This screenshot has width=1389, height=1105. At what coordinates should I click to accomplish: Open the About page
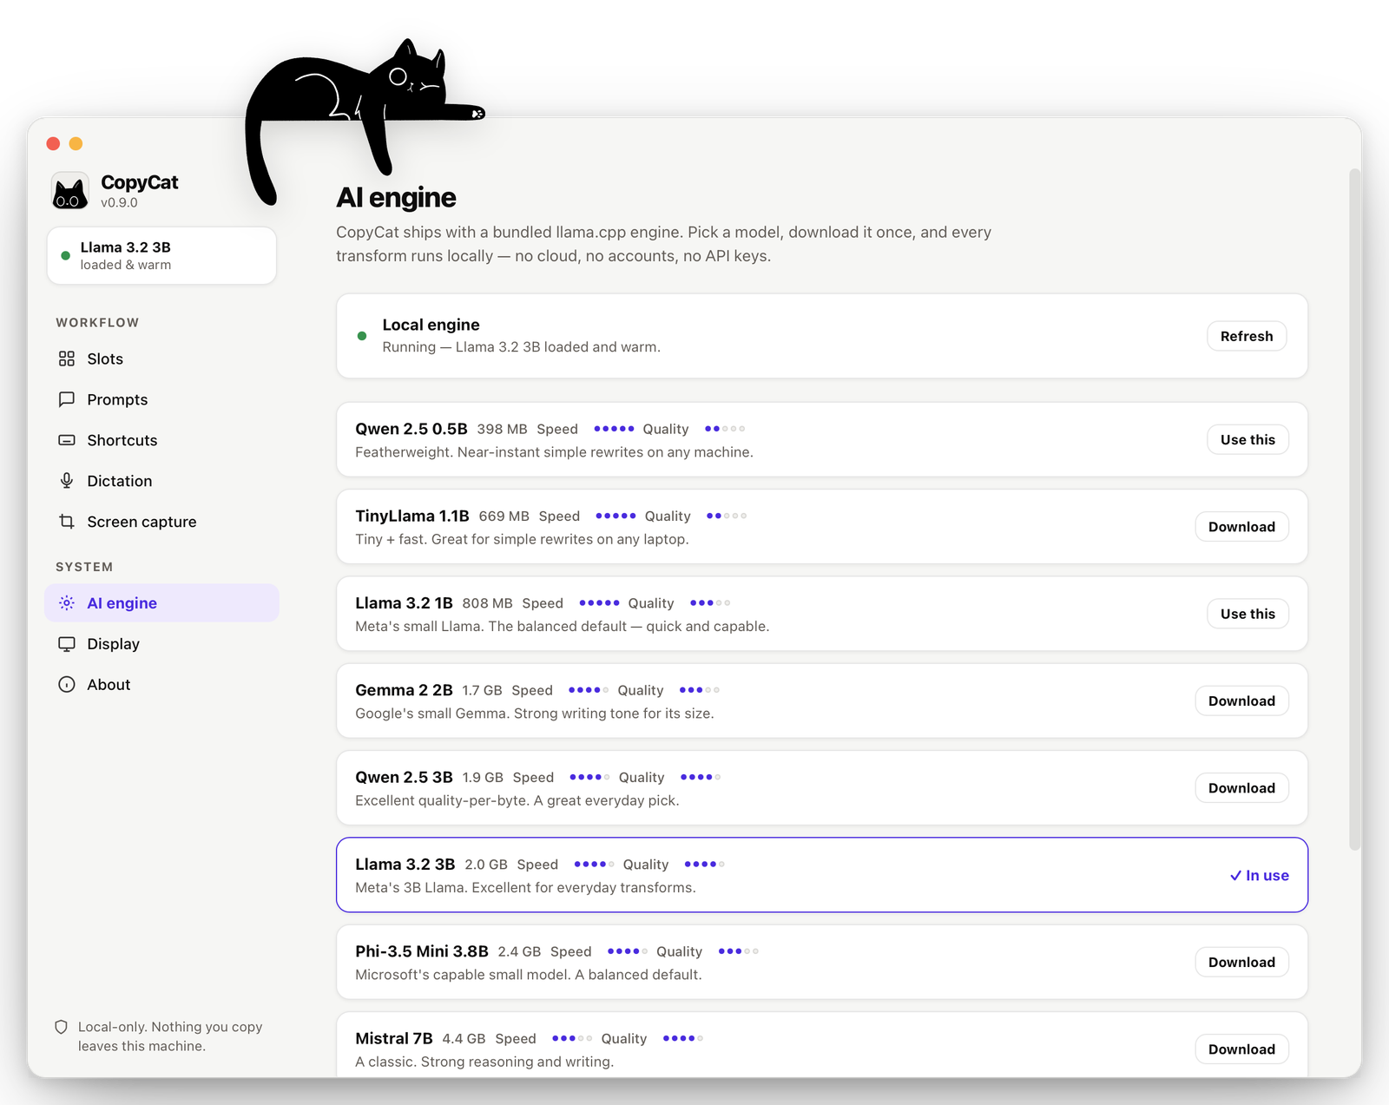tap(161, 685)
